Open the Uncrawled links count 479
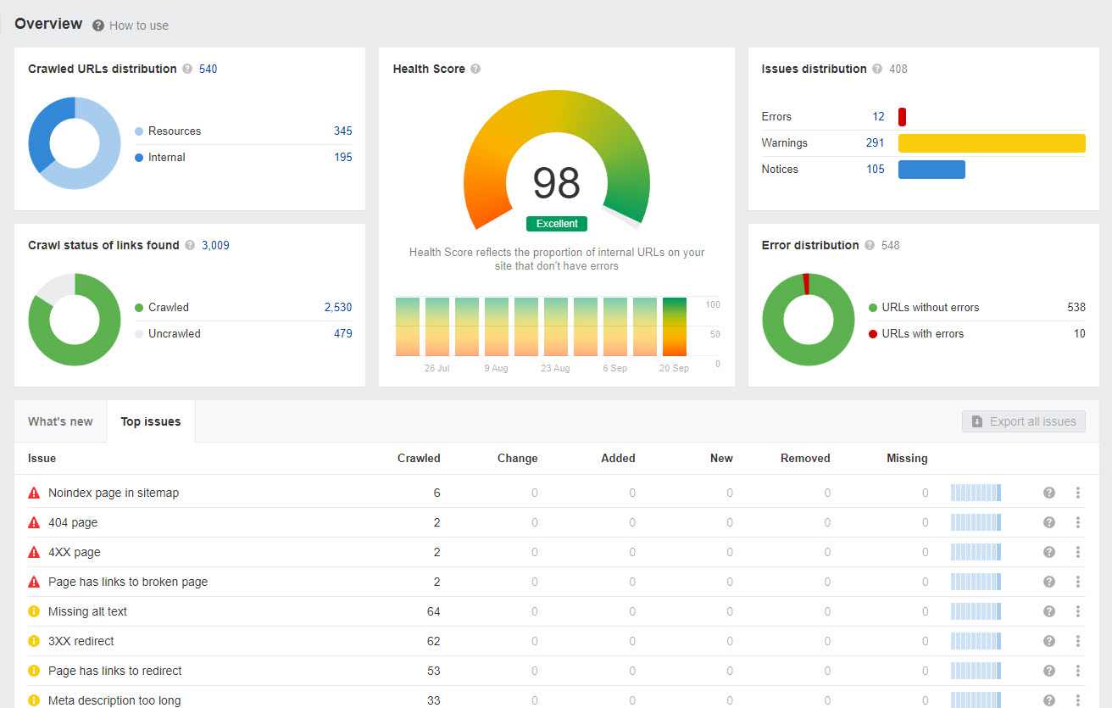The width and height of the screenshot is (1112, 708). coord(342,333)
